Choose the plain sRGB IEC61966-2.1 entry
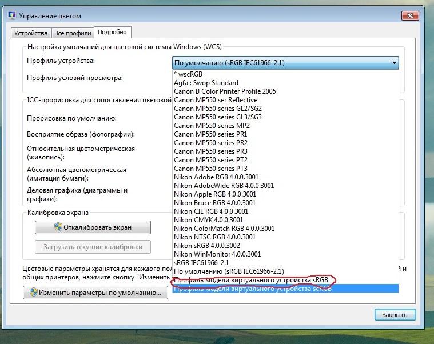Image resolution: width=434 pixels, height=344 pixels. [285, 263]
